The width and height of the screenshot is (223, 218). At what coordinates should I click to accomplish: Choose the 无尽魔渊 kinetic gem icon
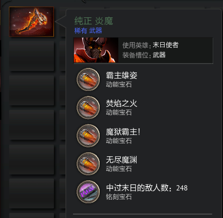coord(88,164)
